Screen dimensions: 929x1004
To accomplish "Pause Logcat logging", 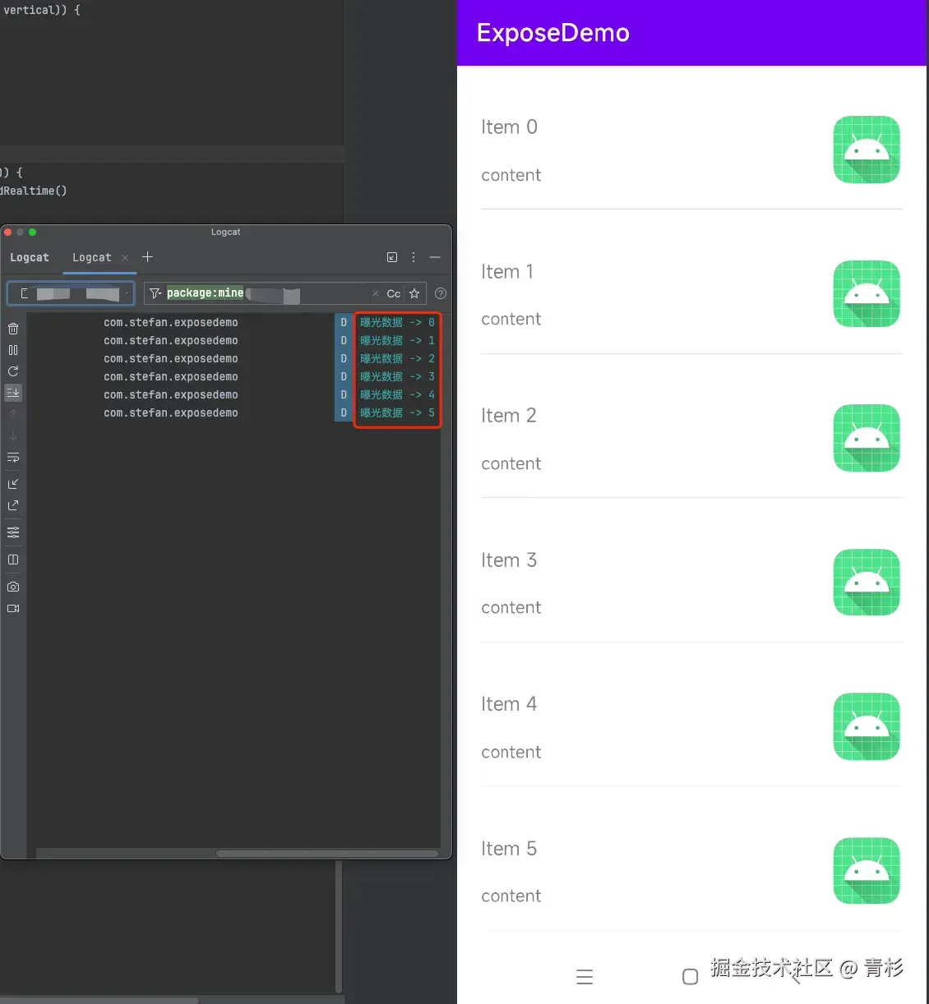I will [13, 349].
